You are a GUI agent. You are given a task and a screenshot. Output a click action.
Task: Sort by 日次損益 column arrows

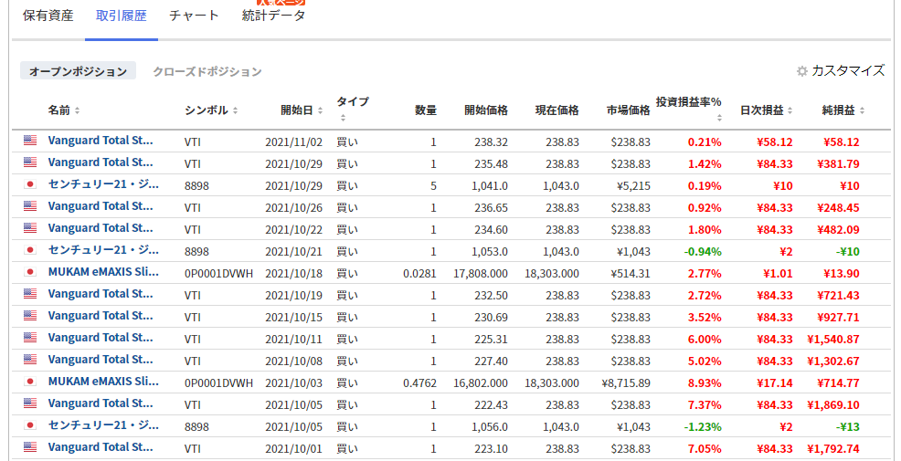(790, 110)
